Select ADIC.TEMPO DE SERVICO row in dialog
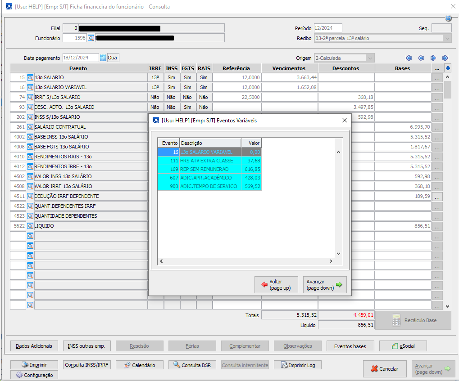 209,186
